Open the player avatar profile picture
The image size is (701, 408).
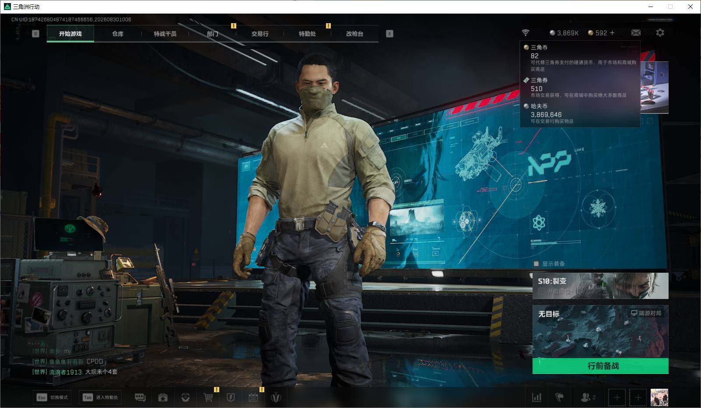[659, 397]
